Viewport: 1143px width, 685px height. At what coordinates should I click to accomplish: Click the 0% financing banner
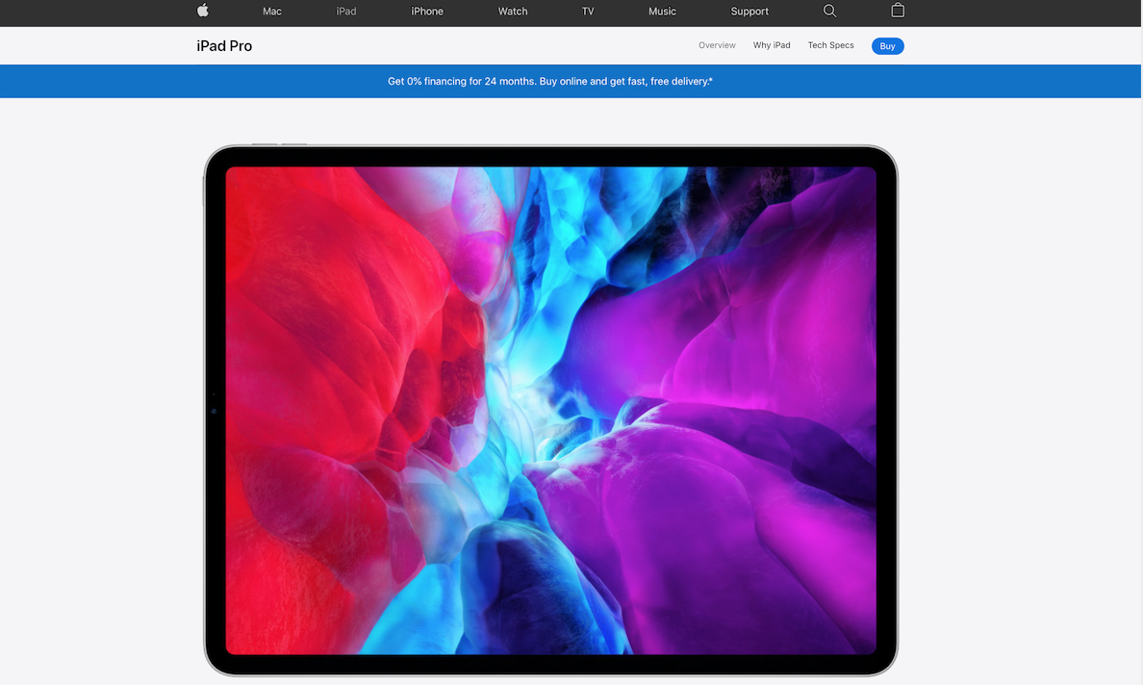pos(570,81)
